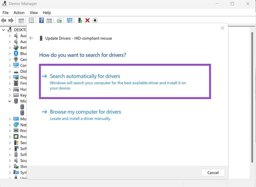Click the Forward navigation arrow in the toolbar
256x187 pixels.
pyautogui.click(x=11, y=20)
